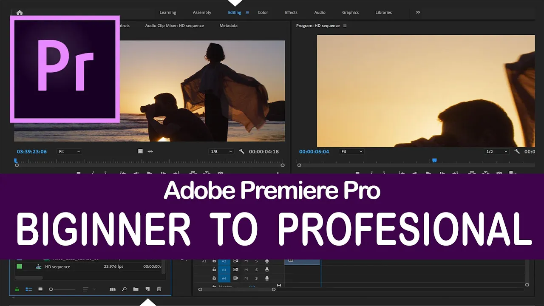Image resolution: width=544 pixels, height=306 pixels.
Task: Click Automate to Sequence icon
Action: pos(113,289)
